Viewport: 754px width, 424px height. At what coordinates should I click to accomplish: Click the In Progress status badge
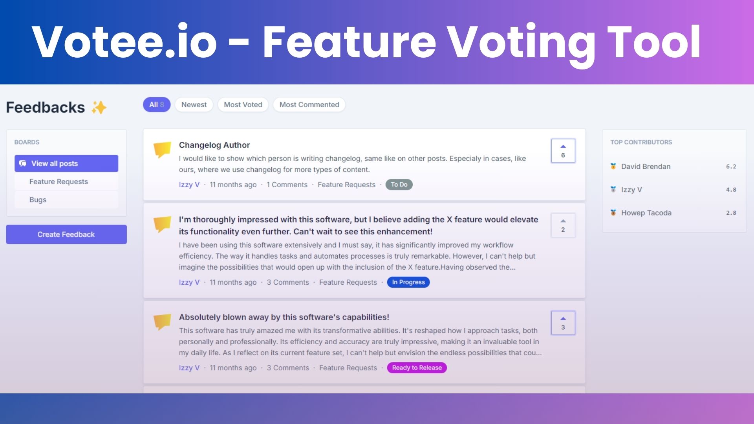[408, 281]
